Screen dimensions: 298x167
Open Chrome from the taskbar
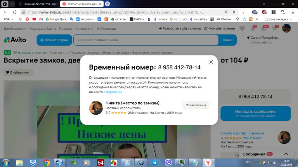47,163
